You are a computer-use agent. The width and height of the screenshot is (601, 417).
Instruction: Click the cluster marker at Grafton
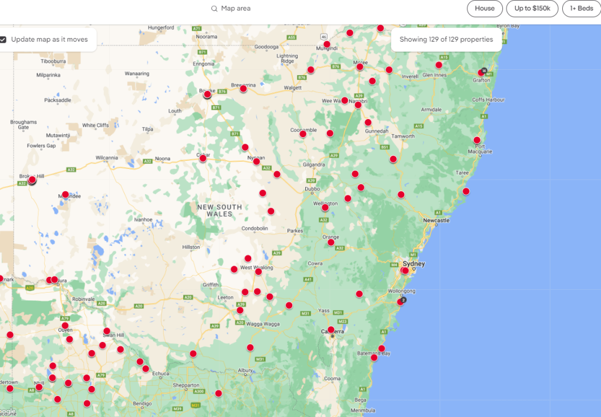coord(482,72)
